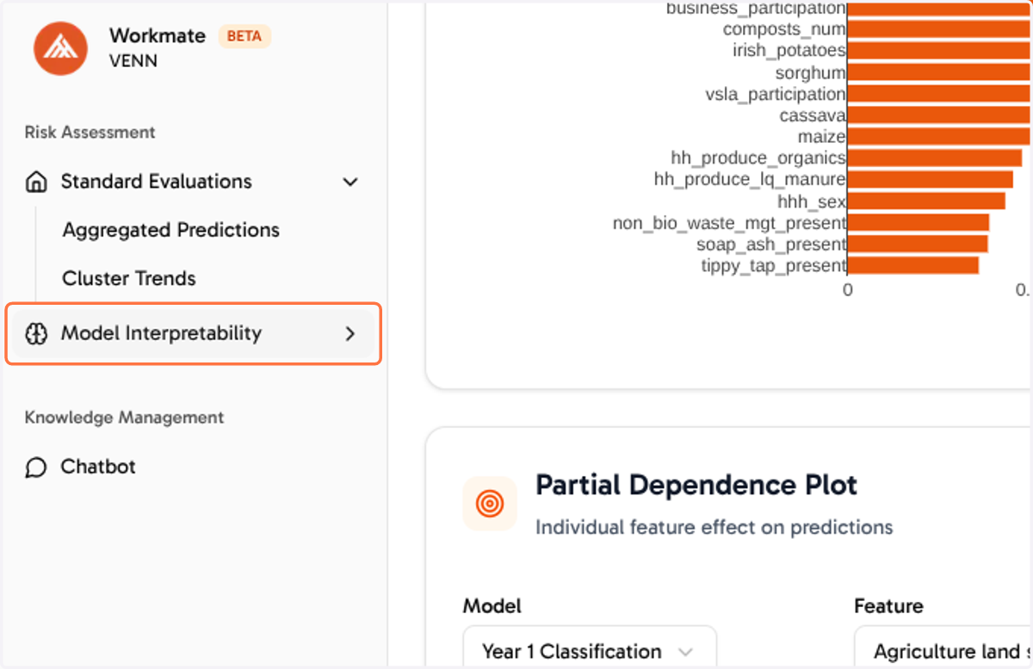Open Cluster Trends page

(129, 278)
